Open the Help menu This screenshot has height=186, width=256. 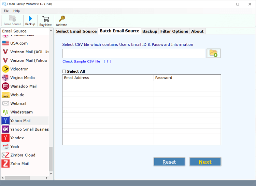click(16, 11)
